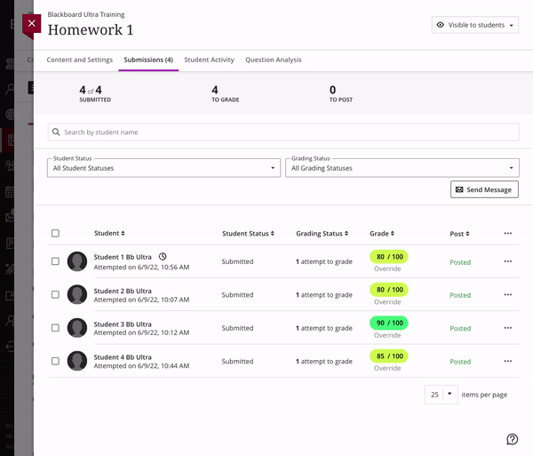Open the 25 items per page dropdown

click(x=442, y=395)
